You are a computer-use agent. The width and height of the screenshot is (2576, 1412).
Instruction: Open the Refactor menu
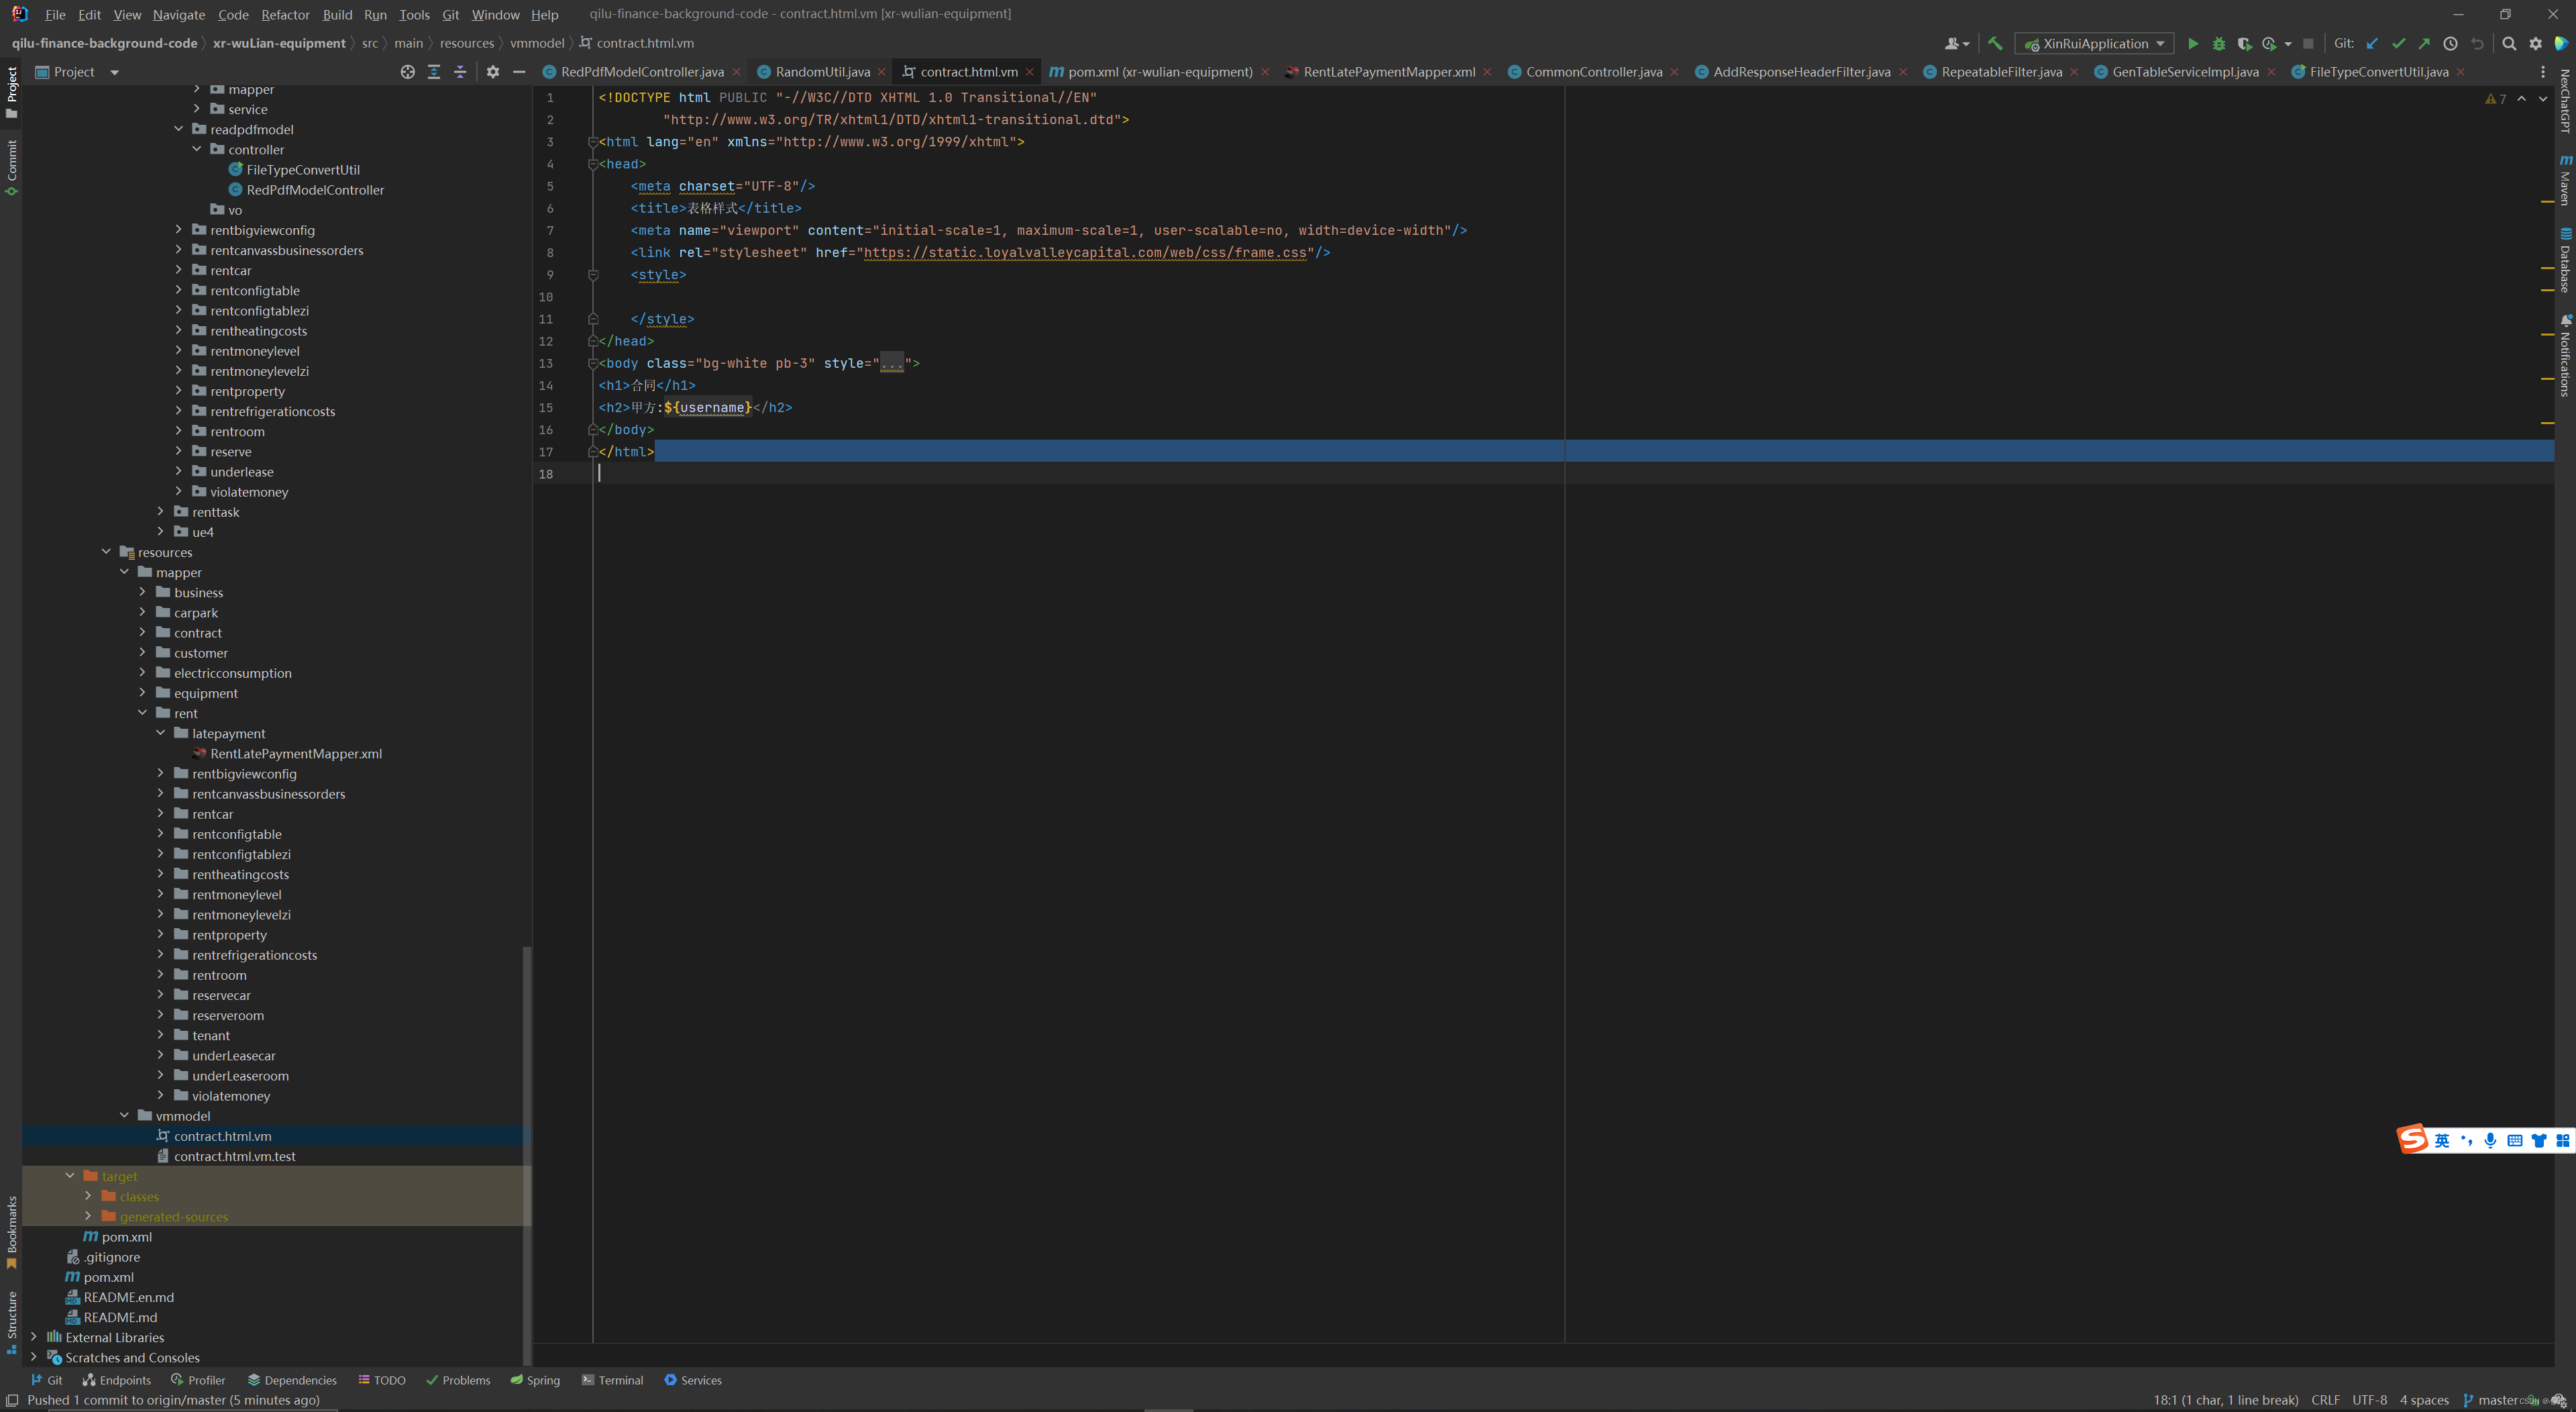point(285,15)
